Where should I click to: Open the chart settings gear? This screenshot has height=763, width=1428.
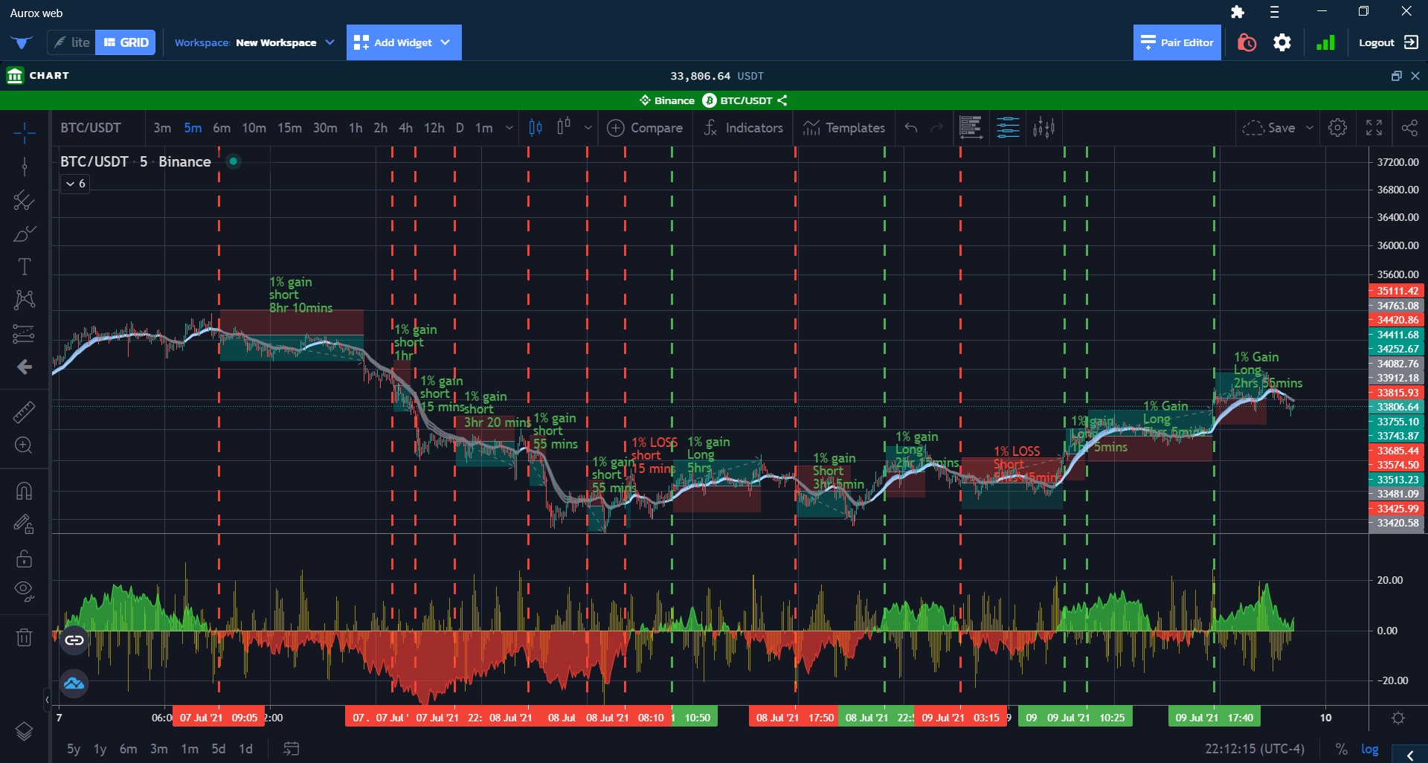(x=1337, y=128)
